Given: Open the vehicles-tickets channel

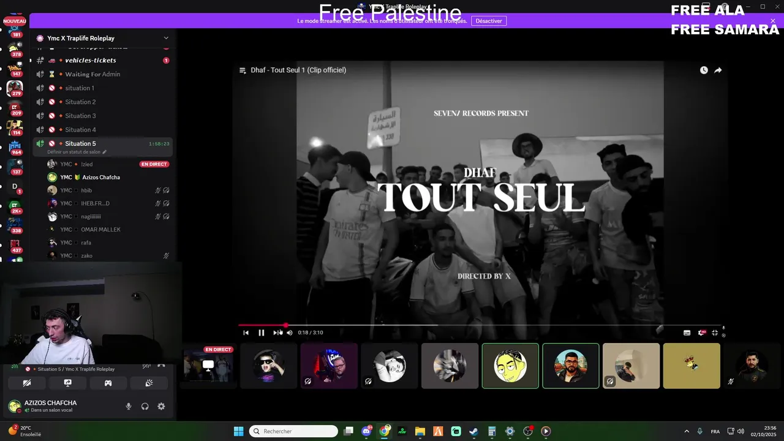Looking at the screenshot, I should pyautogui.click(x=102, y=60).
